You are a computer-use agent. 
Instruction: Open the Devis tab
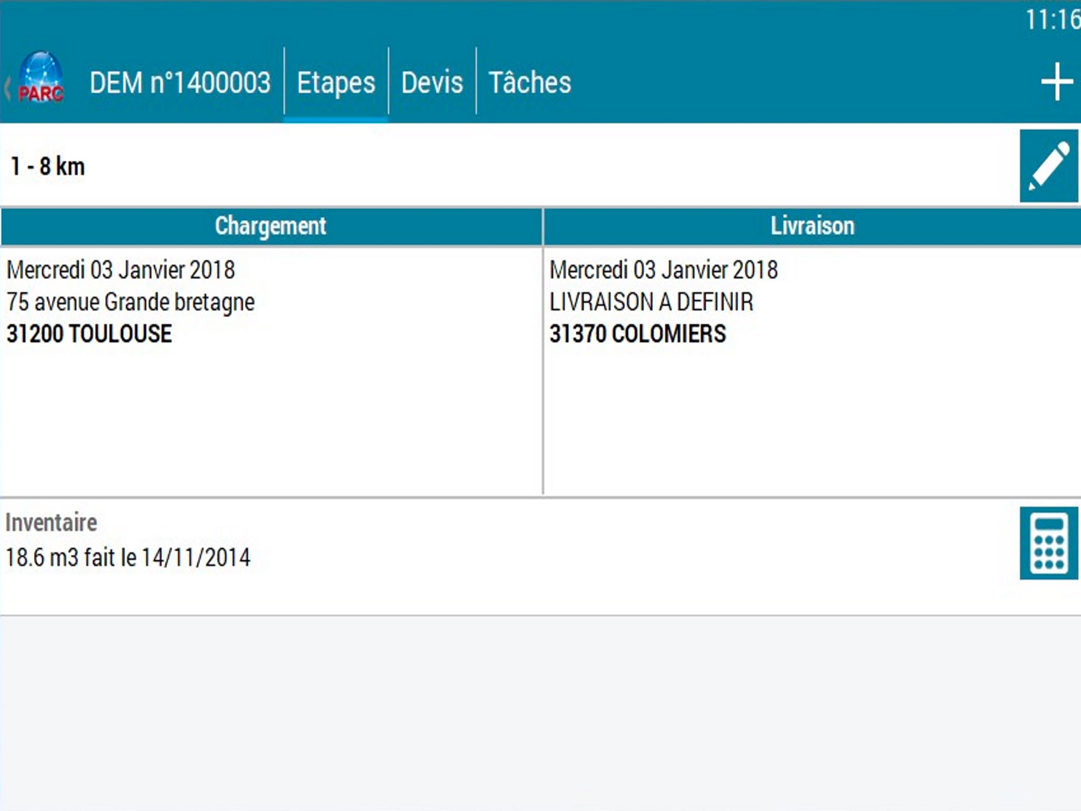(432, 82)
